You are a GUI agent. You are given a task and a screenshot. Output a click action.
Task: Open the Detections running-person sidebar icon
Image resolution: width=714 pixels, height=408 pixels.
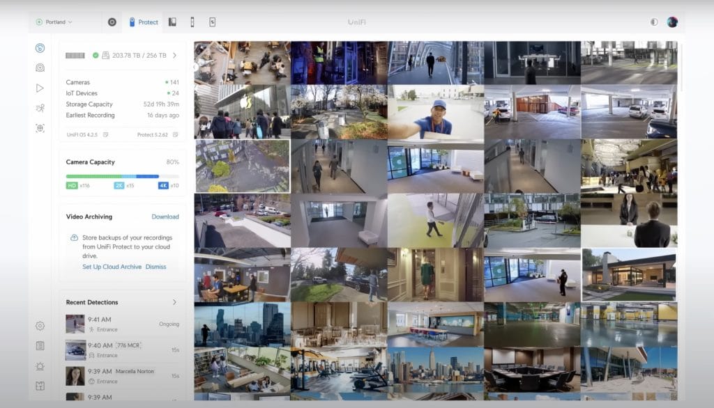(x=40, y=108)
